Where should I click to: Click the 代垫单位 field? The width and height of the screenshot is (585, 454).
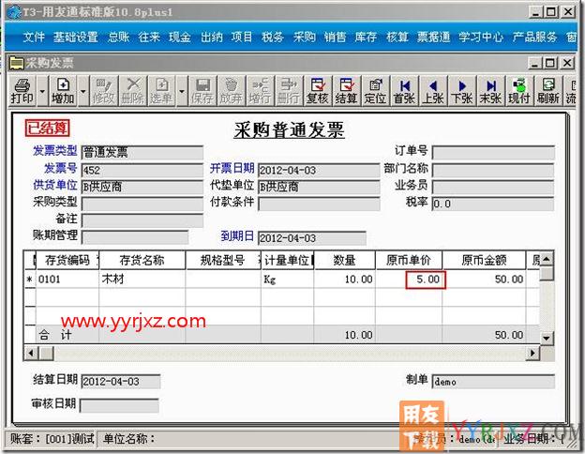[319, 187]
